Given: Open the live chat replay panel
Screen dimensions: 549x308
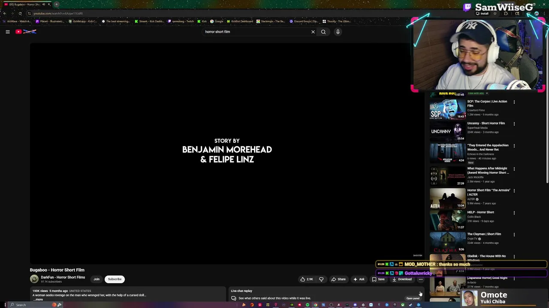Looking at the screenshot, I should (x=413, y=298).
